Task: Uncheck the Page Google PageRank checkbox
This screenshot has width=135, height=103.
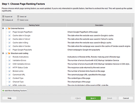Action: [9, 32]
